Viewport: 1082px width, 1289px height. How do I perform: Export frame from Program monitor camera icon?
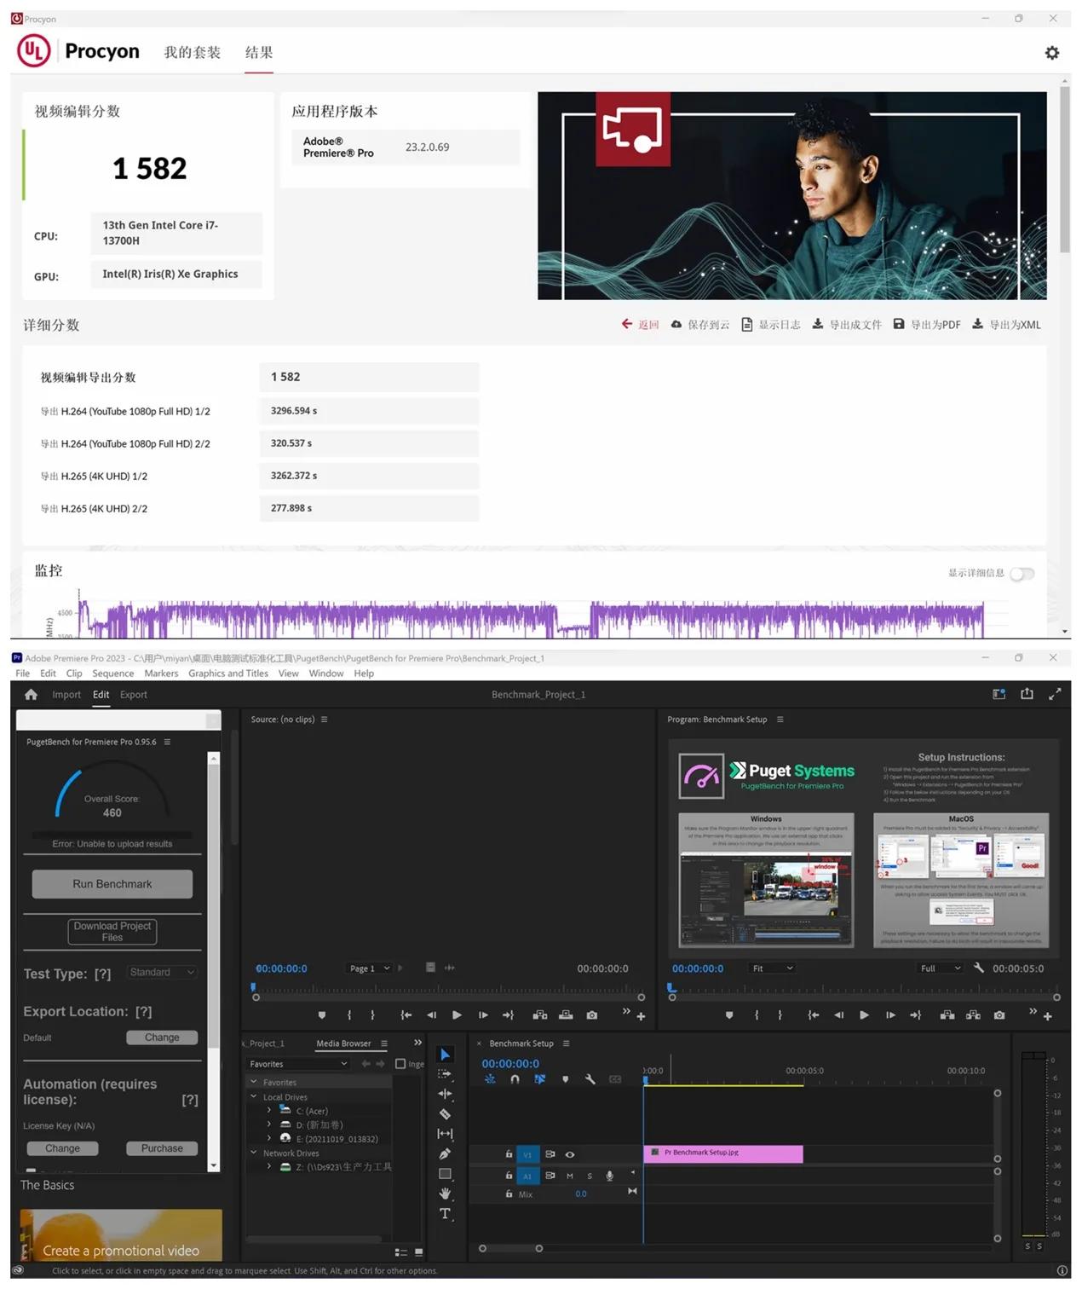pyautogui.click(x=999, y=1015)
